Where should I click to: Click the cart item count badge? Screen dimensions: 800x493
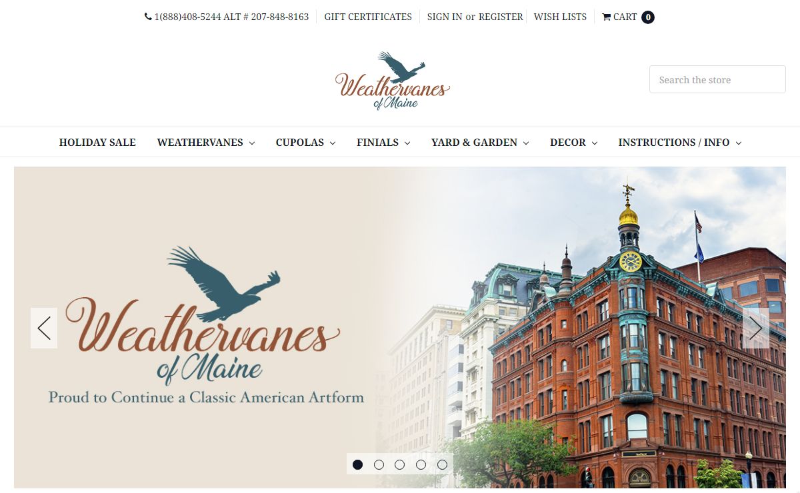pos(648,17)
